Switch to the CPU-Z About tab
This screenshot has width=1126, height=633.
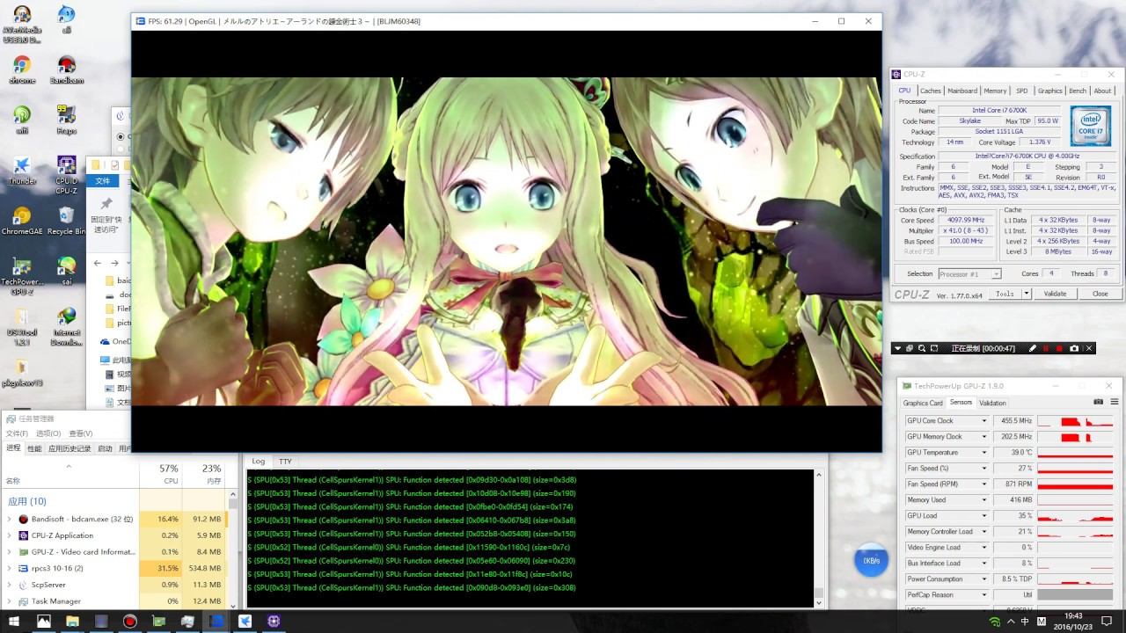coord(1102,91)
